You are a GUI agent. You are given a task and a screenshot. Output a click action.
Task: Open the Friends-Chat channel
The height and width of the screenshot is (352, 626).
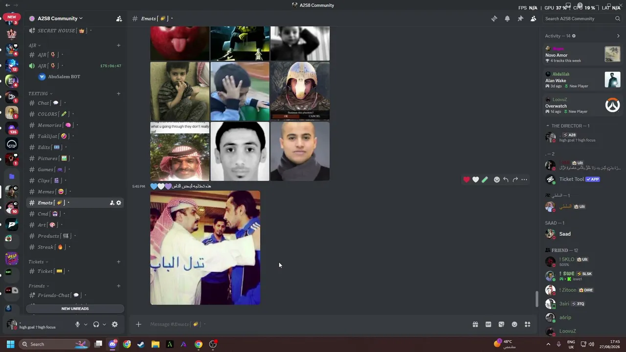coord(75,295)
